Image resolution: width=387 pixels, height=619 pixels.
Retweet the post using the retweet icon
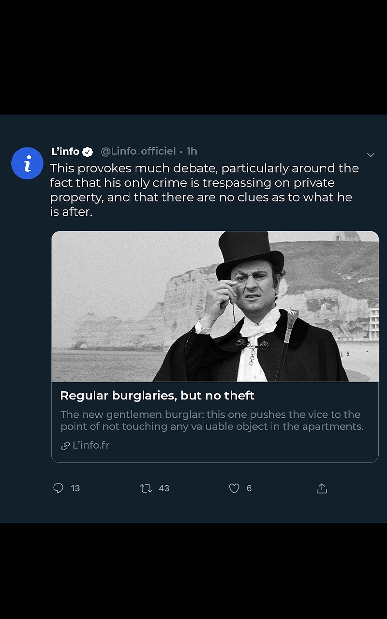click(146, 488)
